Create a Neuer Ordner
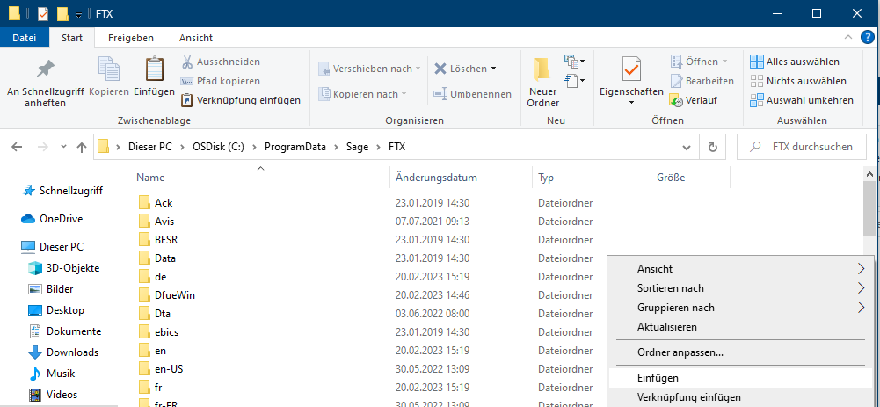This screenshot has width=880, height=407. (542, 84)
